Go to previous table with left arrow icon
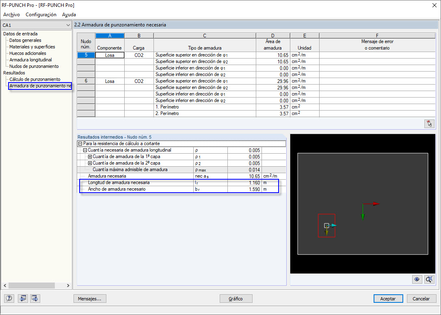The width and height of the screenshot is (441, 315). coord(23,298)
